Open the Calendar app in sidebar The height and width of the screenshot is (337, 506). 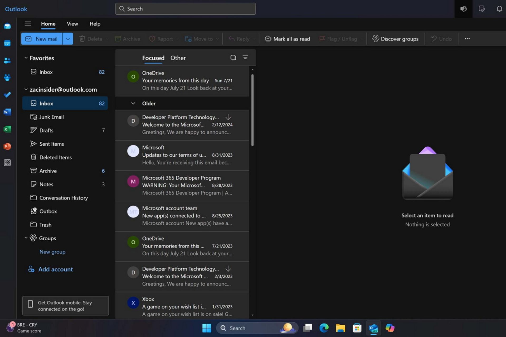(x=7, y=43)
